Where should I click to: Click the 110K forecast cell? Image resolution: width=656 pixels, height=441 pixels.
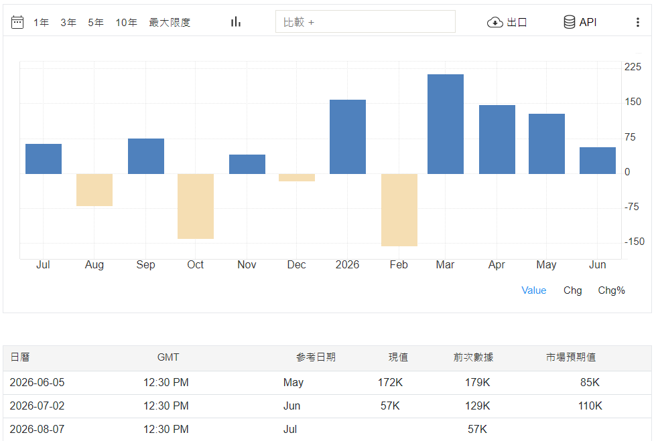(x=590, y=406)
